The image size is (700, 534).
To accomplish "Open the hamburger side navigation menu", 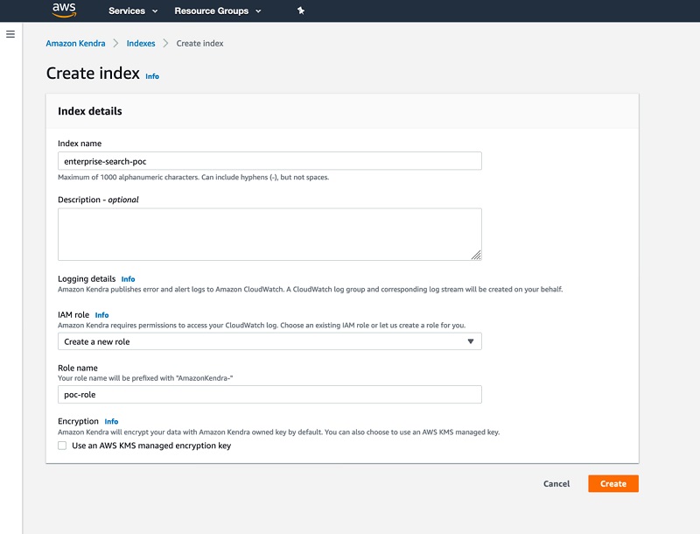I will click(x=10, y=34).
